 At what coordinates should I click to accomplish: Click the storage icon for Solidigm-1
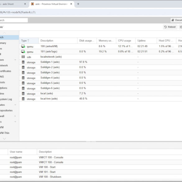23,62
